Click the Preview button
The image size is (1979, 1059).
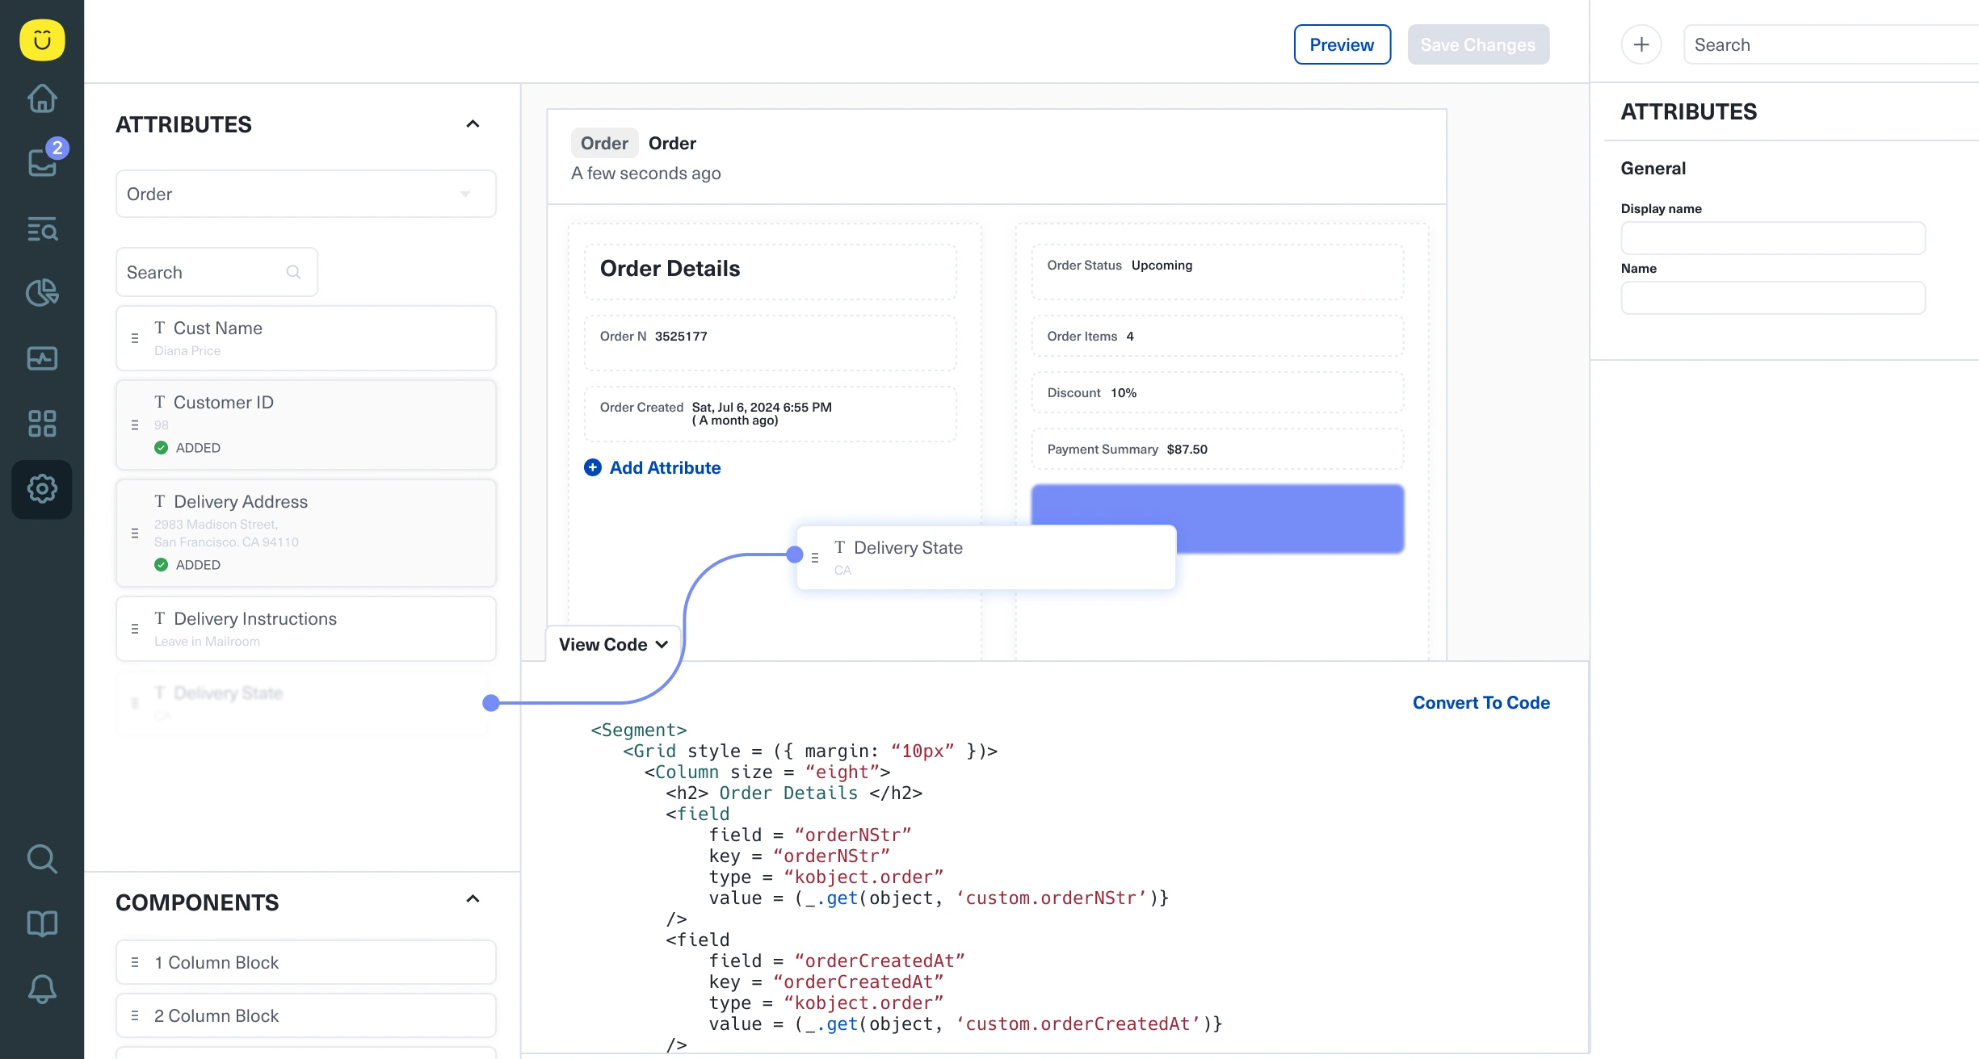click(1342, 44)
